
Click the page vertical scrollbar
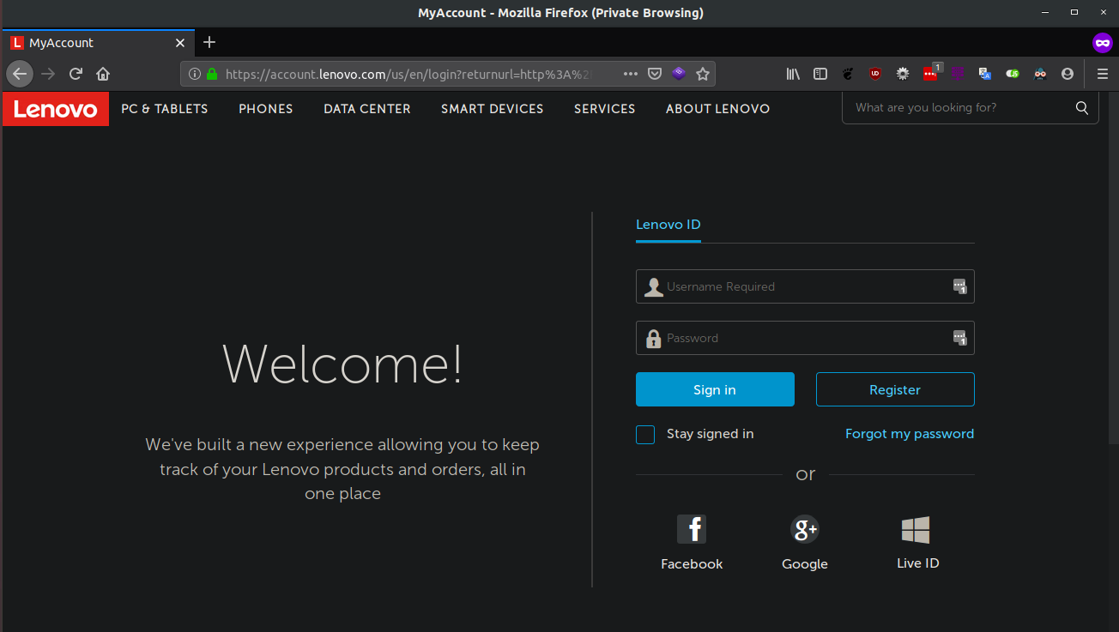[x=1112, y=266]
